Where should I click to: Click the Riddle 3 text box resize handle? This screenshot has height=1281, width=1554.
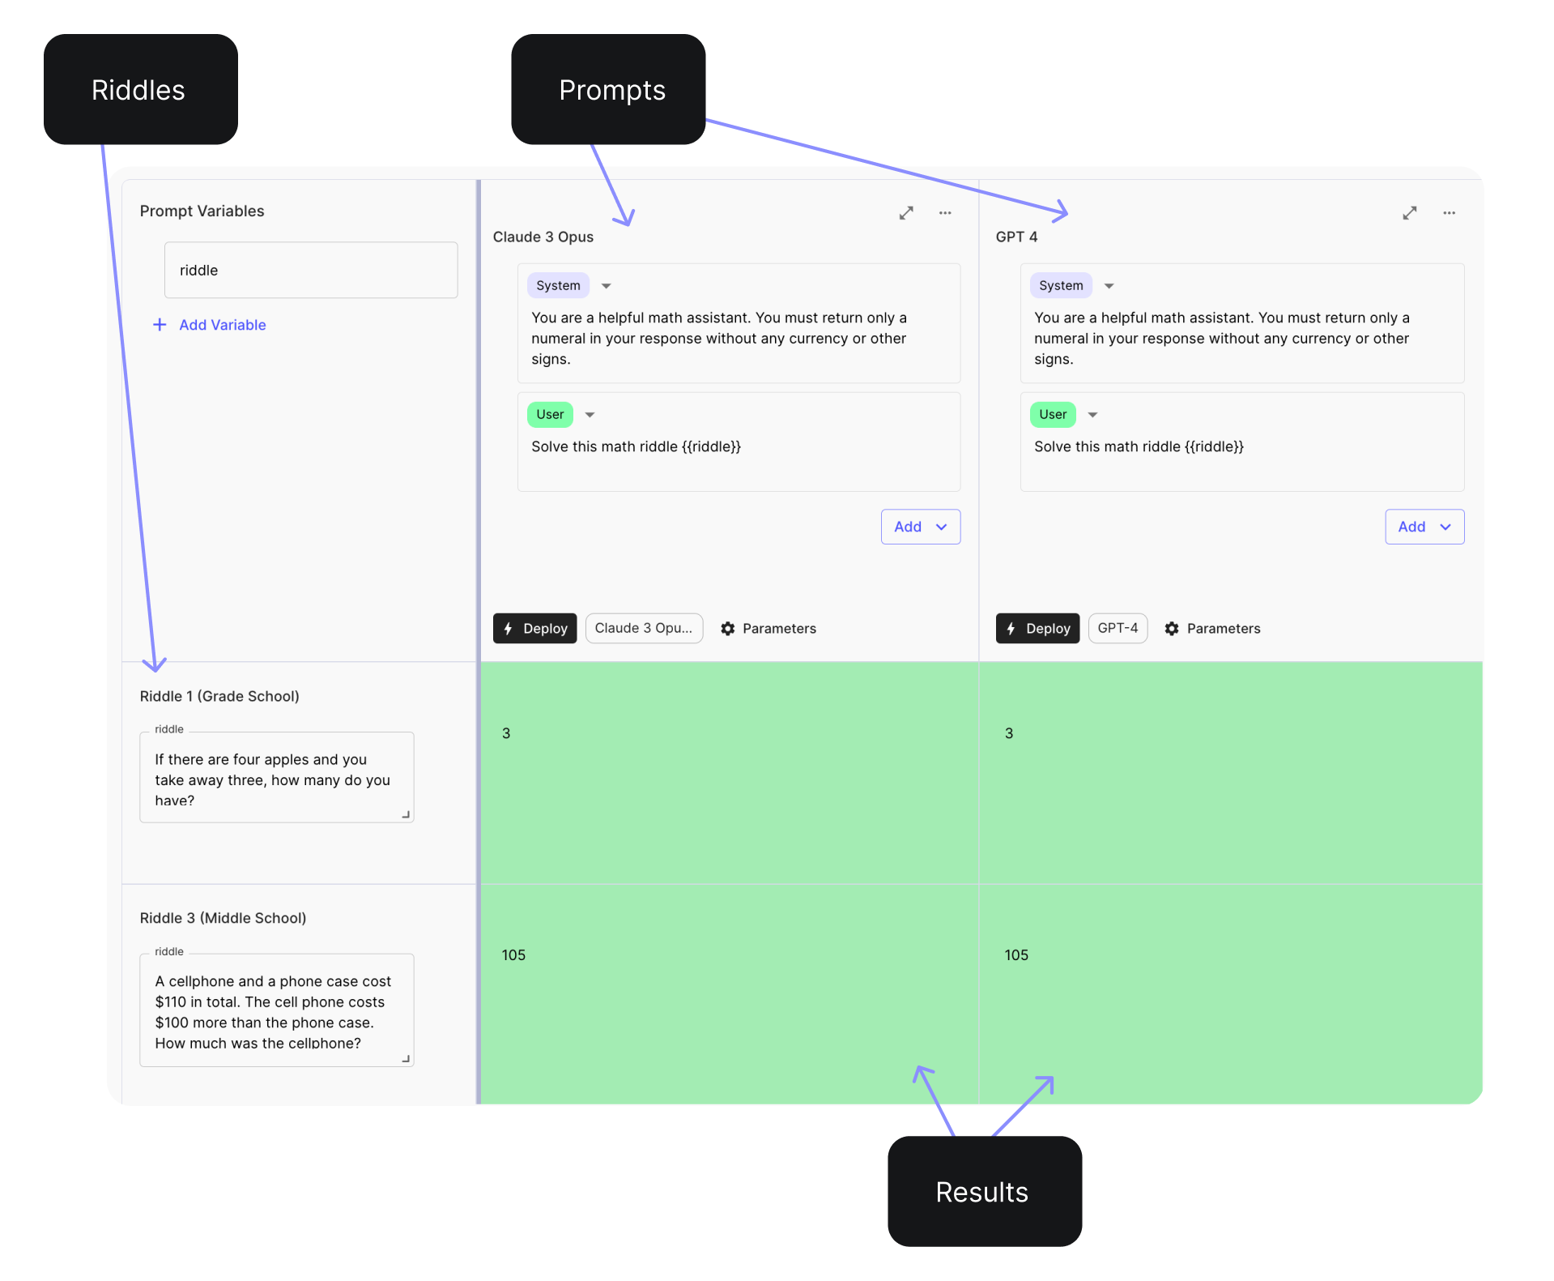tap(406, 1059)
